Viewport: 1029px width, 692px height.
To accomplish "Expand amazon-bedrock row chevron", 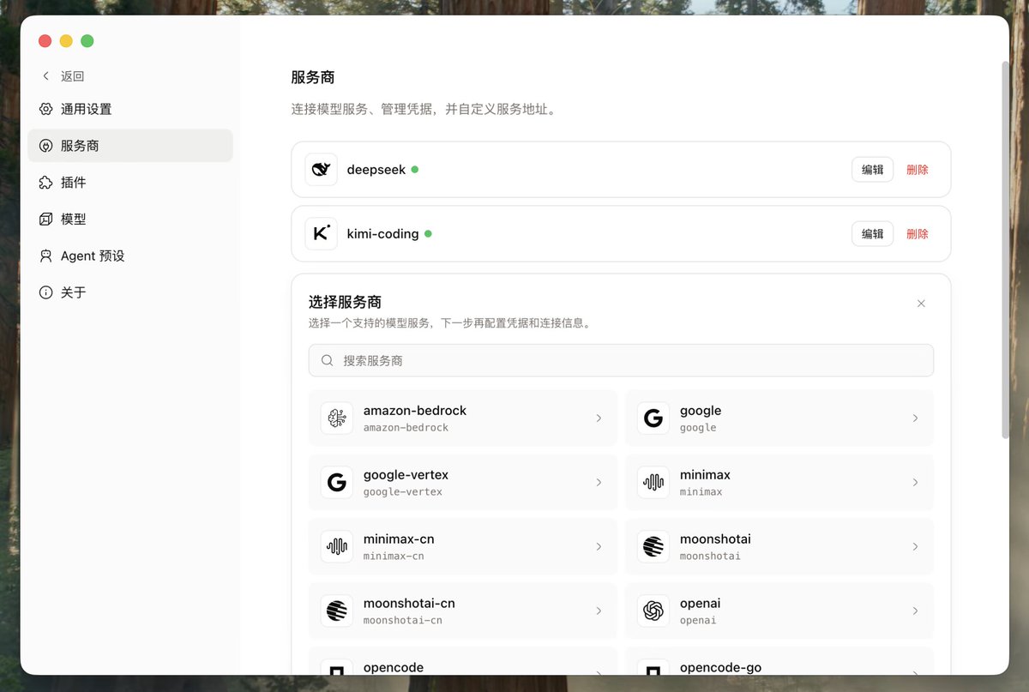I will 599,418.
